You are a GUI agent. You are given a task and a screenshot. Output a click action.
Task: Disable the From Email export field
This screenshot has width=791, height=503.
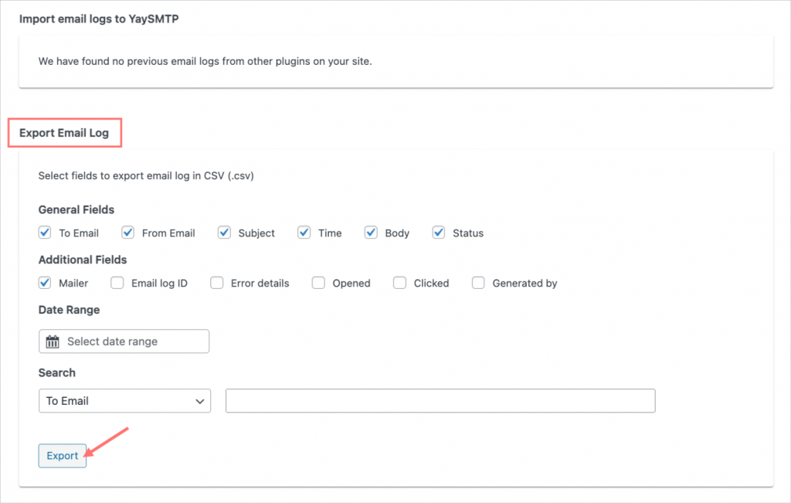pyautogui.click(x=127, y=233)
